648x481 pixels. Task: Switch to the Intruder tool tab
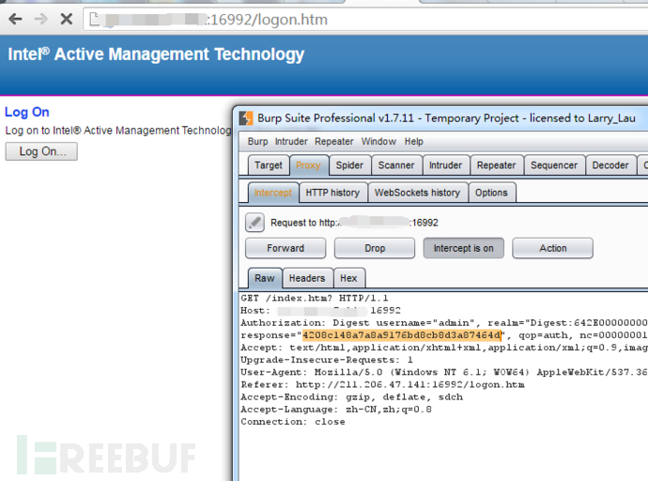(x=445, y=165)
